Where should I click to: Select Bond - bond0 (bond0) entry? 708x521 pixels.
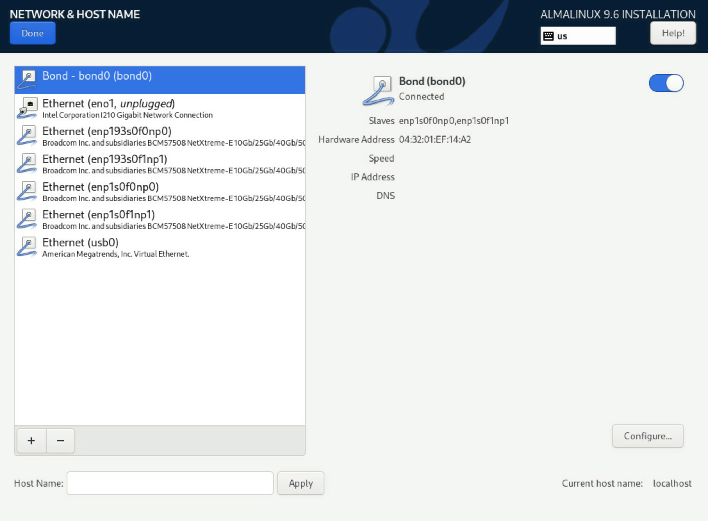pos(160,80)
